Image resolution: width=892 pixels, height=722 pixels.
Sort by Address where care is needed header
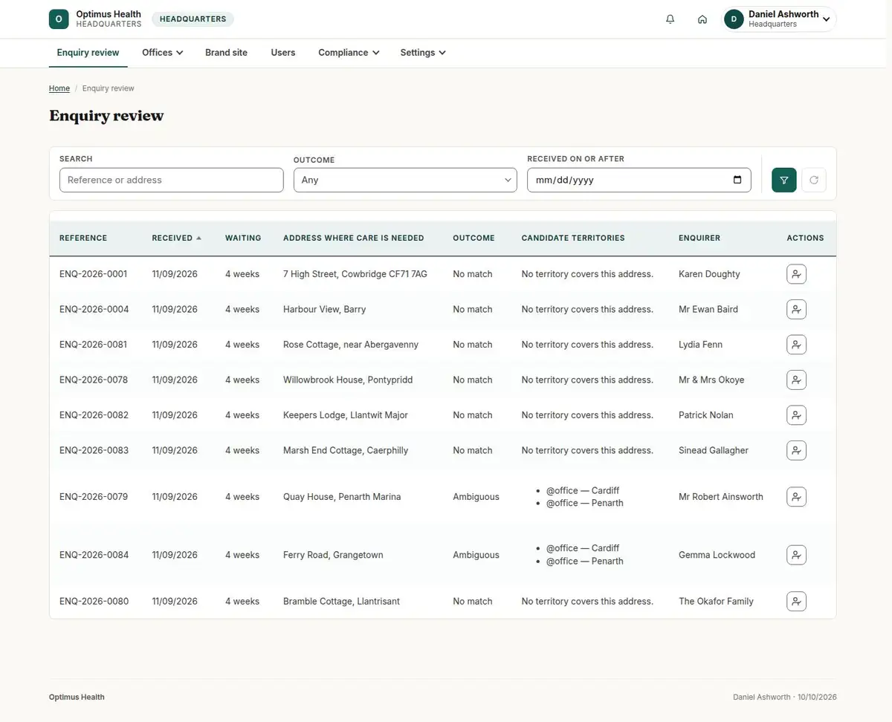click(354, 238)
